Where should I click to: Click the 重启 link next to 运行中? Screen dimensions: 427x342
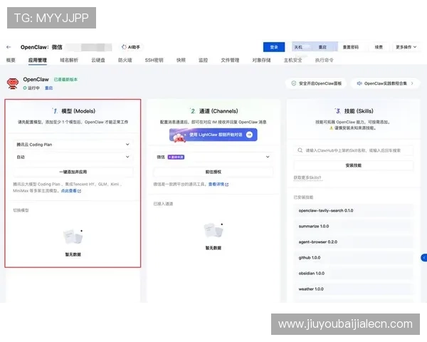click(x=48, y=88)
